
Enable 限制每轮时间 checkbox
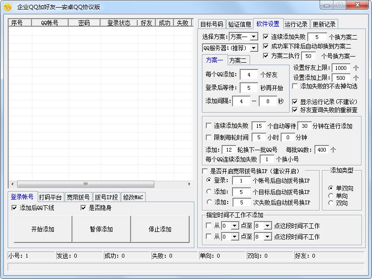209,137
